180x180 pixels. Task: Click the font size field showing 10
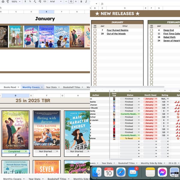pos(71,1)
